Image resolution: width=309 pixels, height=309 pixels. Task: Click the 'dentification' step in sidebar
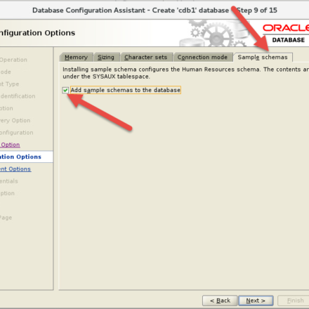(x=18, y=96)
